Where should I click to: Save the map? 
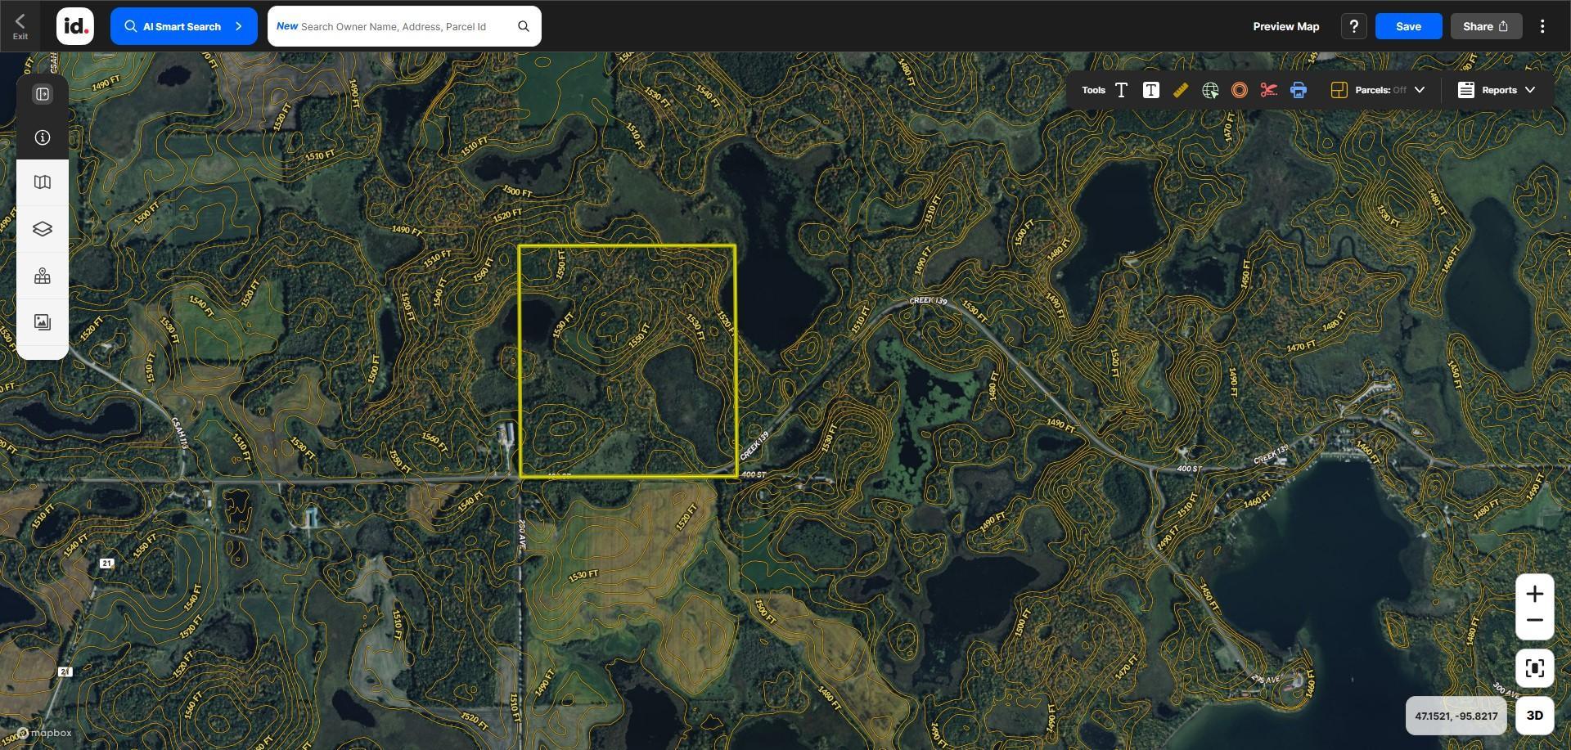[x=1408, y=26]
